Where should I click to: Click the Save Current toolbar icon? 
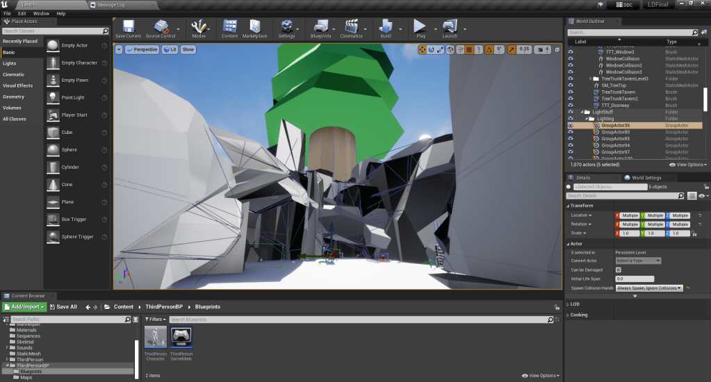point(128,27)
